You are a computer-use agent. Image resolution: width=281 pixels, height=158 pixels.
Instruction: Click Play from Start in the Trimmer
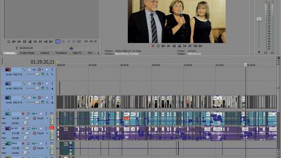[x=14, y=42]
